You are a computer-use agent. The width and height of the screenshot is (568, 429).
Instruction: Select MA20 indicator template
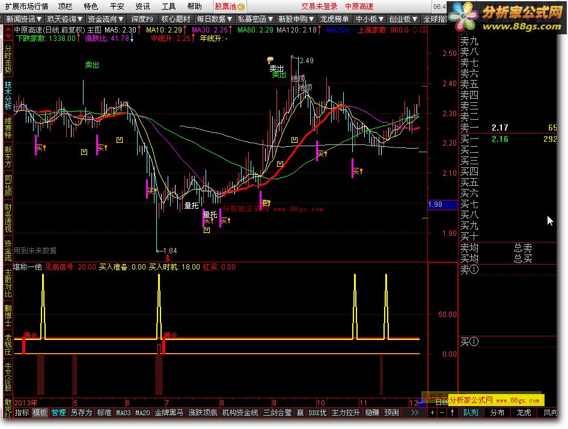point(142,413)
